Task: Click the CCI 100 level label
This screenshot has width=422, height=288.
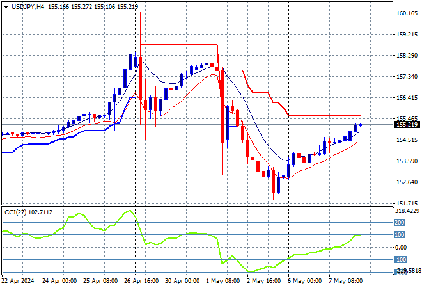Action: tap(400, 235)
